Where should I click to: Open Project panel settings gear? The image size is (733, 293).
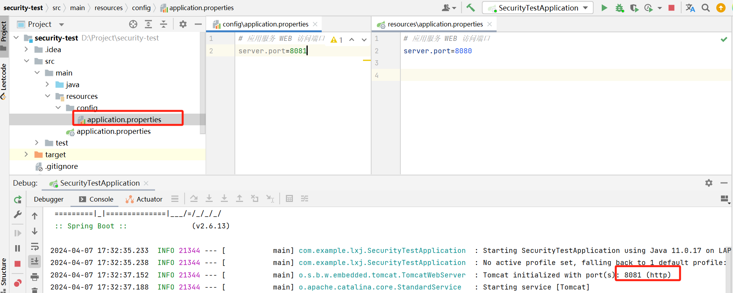183,24
